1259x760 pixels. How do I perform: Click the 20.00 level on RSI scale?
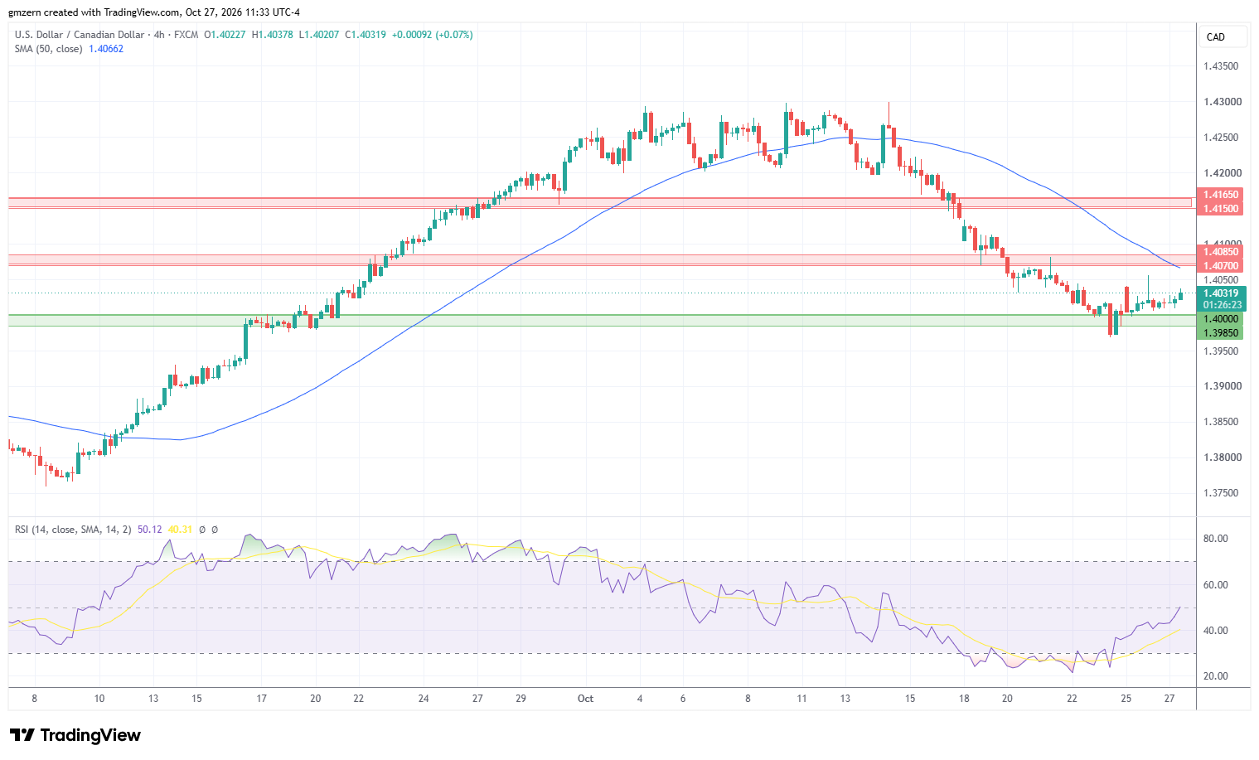point(1216,676)
